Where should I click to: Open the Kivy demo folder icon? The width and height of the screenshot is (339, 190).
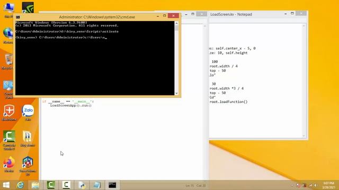(x=28, y=138)
